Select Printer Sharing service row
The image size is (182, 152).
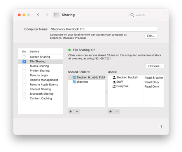40,71
